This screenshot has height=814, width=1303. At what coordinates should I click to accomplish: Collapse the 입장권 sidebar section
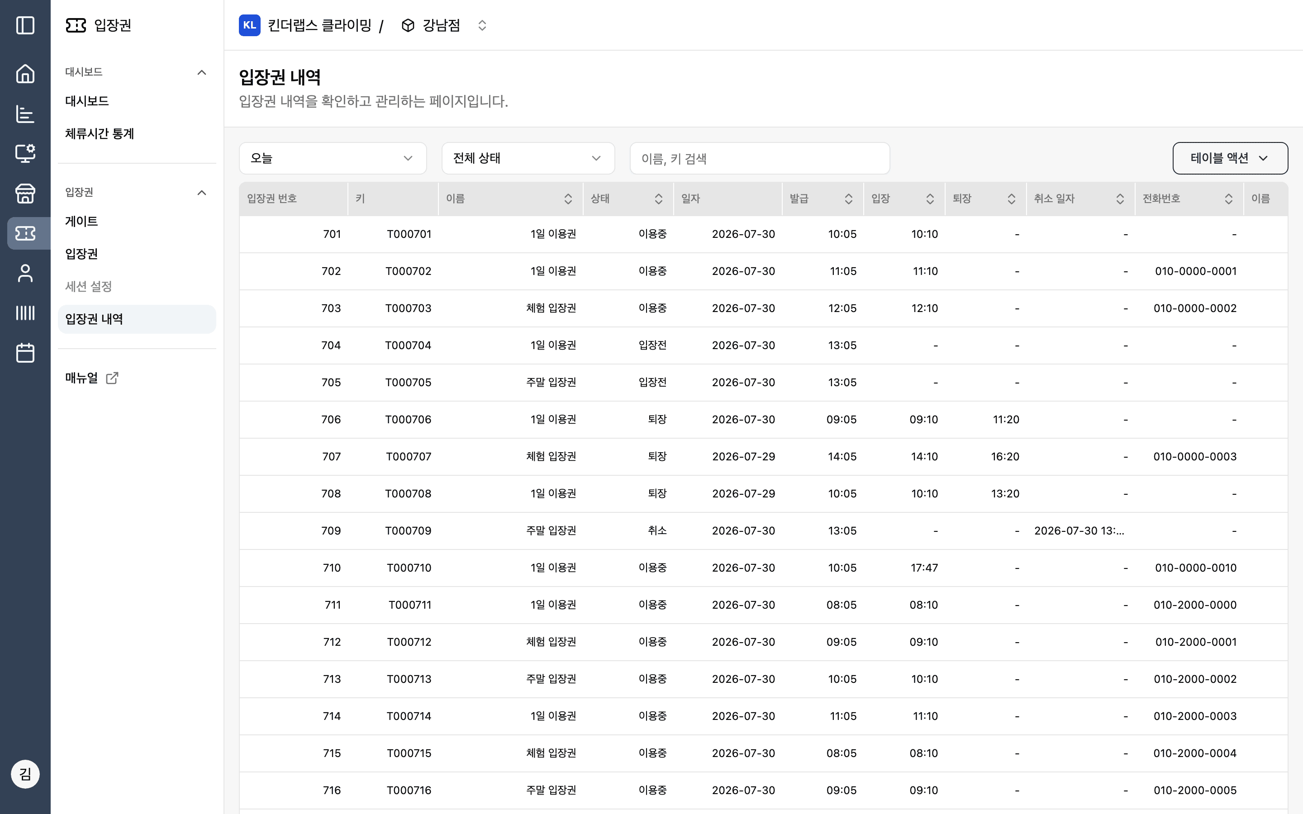[x=202, y=193]
